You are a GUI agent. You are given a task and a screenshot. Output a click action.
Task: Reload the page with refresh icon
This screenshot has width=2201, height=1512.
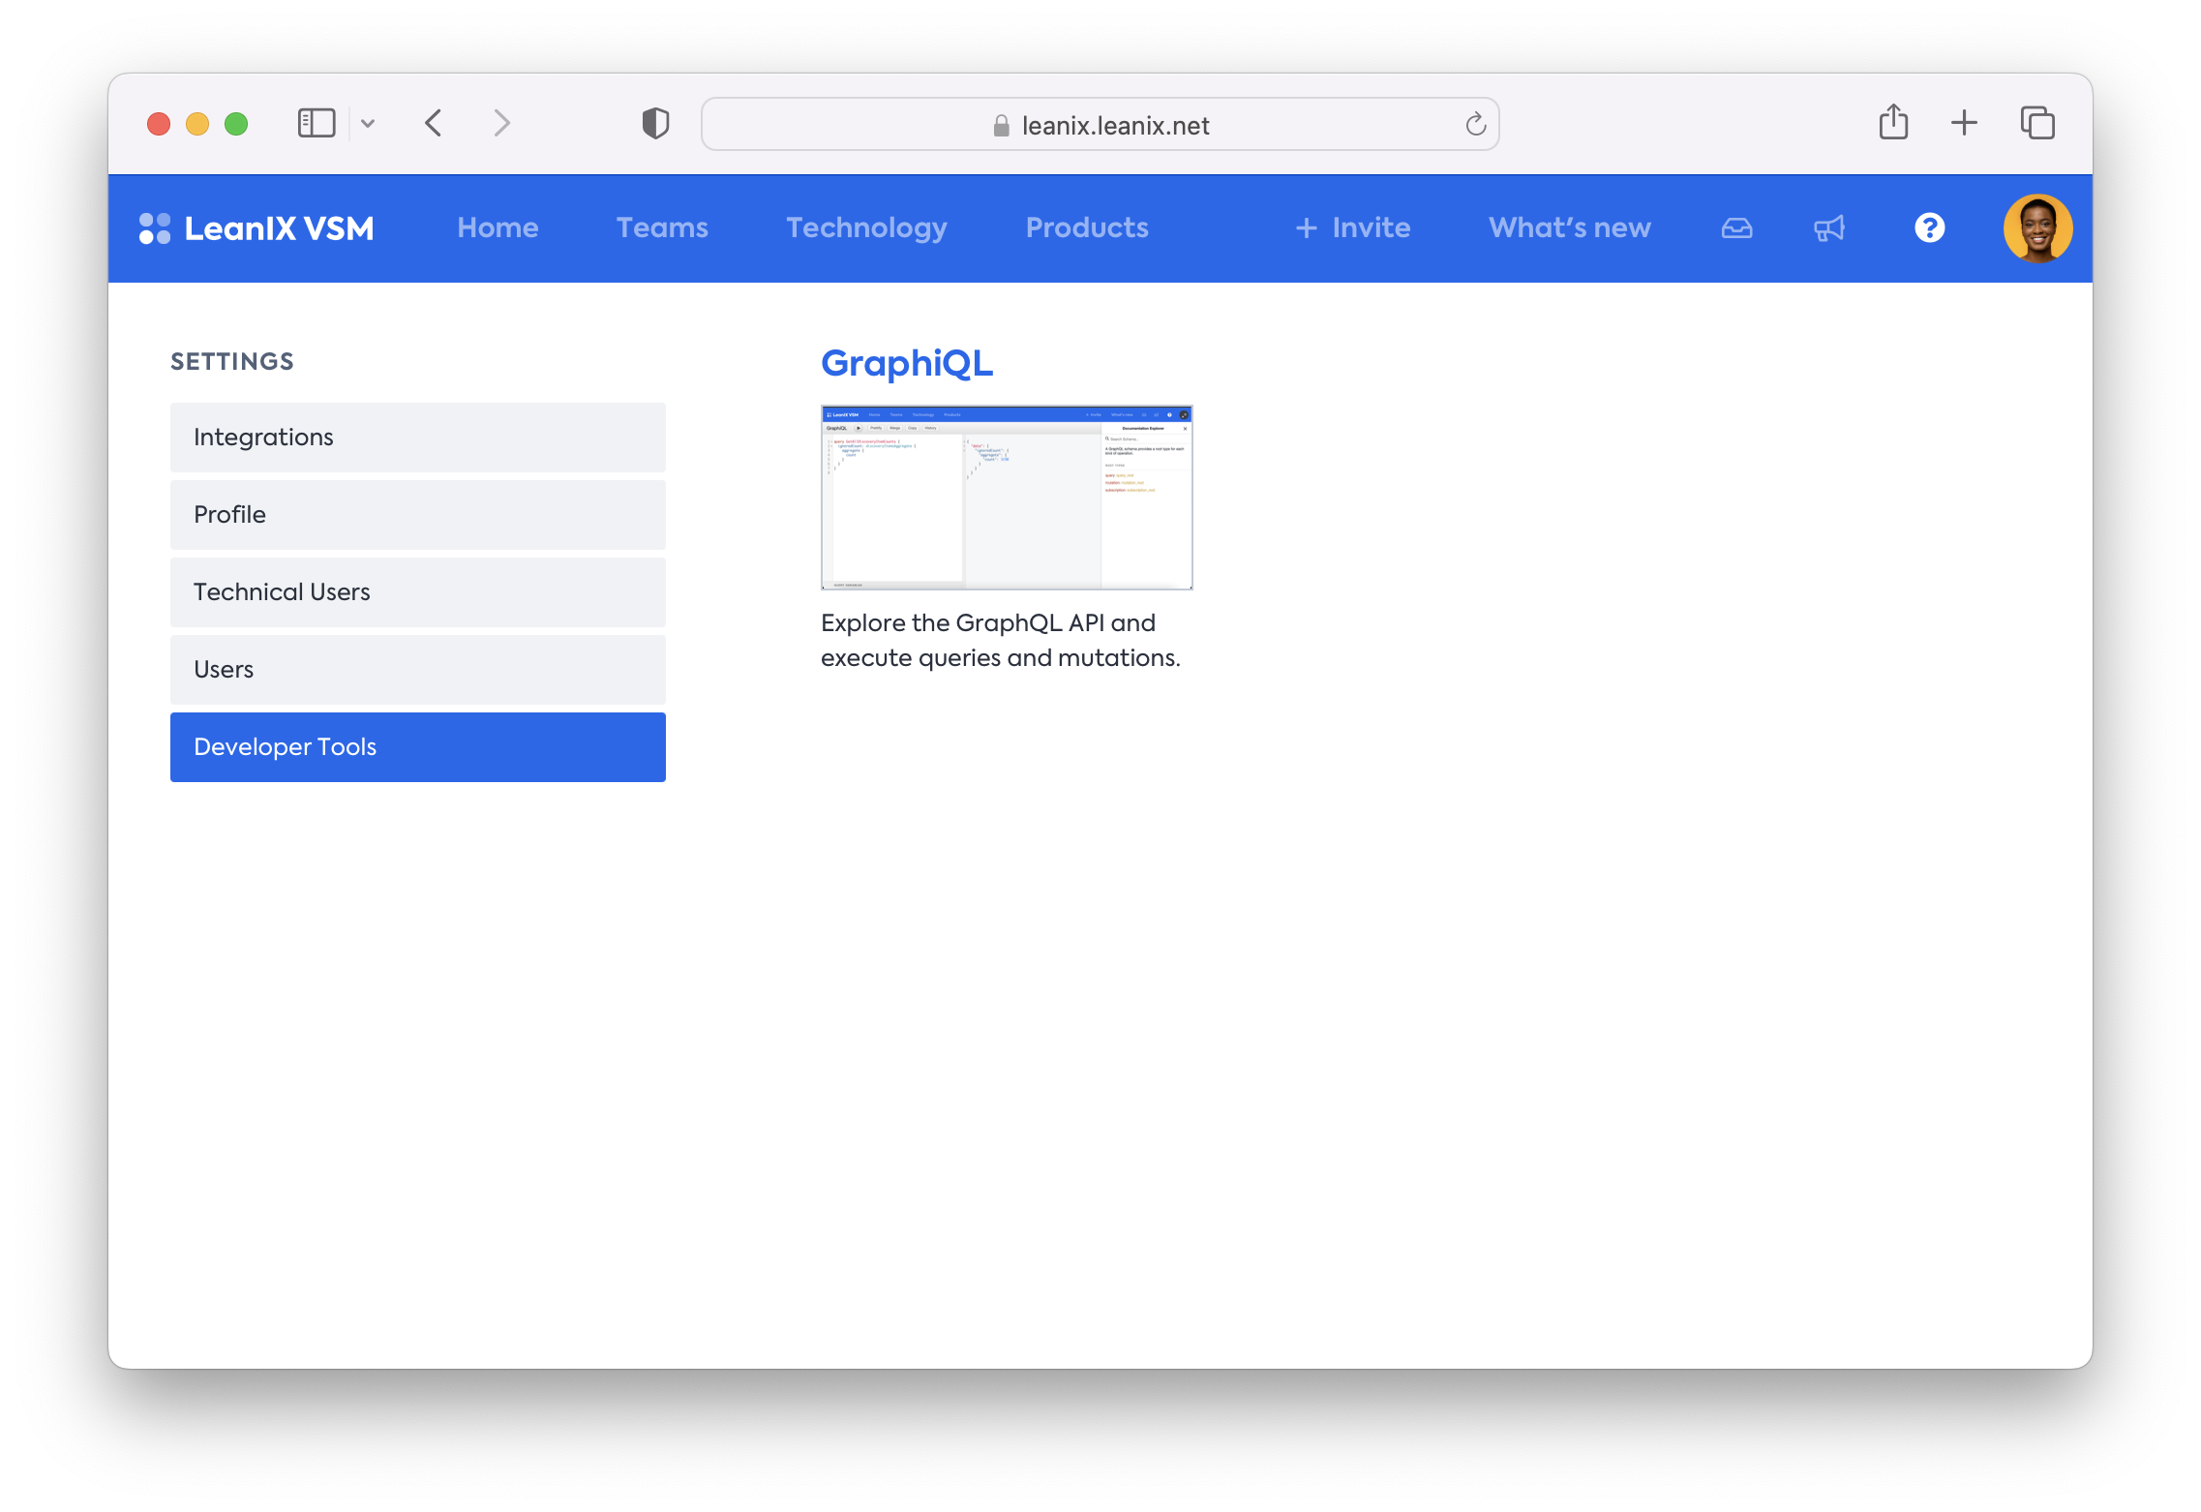(1475, 125)
